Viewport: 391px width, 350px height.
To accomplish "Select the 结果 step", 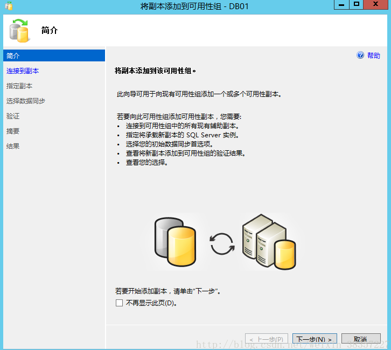I will [13, 146].
